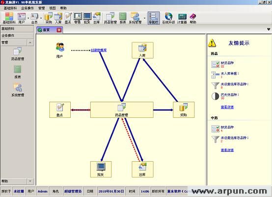This screenshot has height=197, width=272.
Task: Click the 入库 stock-in box in the diagram
Action: pyautogui.click(x=142, y=50)
